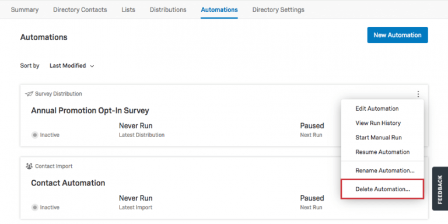This screenshot has width=448, height=224.
Task: Click the Annual Promotion Opt-In Survey title
Action: tap(90, 111)
